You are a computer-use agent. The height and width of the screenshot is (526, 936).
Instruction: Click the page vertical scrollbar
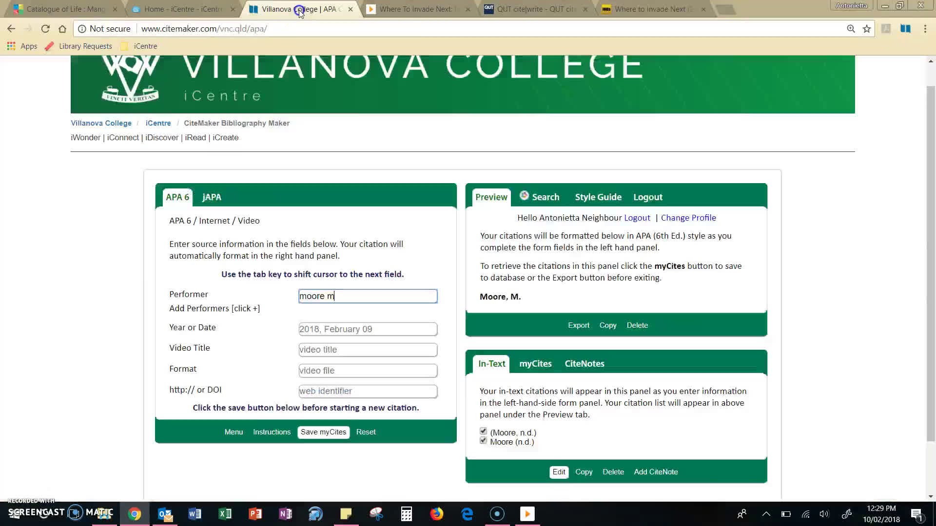(x=931, y=263)
